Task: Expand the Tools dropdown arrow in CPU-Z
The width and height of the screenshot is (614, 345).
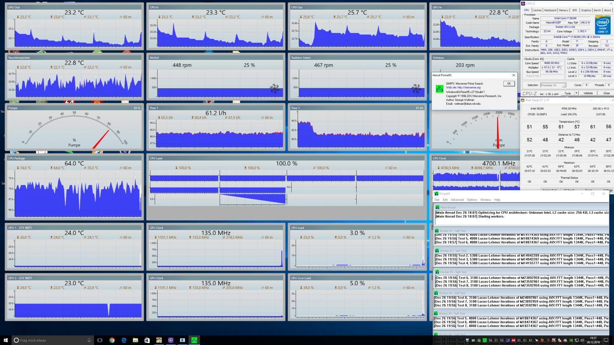Action: coord(575,93)
